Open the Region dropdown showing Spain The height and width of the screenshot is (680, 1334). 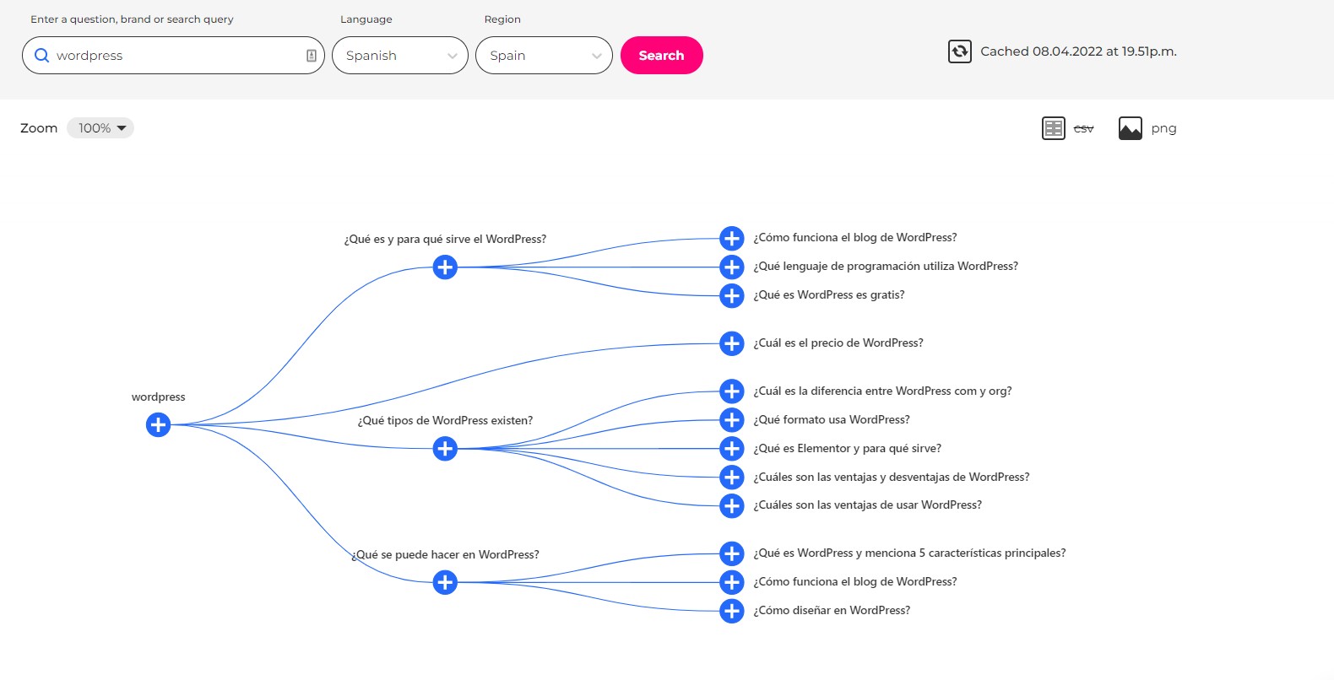544,56
